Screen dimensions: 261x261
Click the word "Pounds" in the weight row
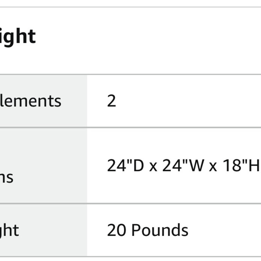(x=159, y=230)
